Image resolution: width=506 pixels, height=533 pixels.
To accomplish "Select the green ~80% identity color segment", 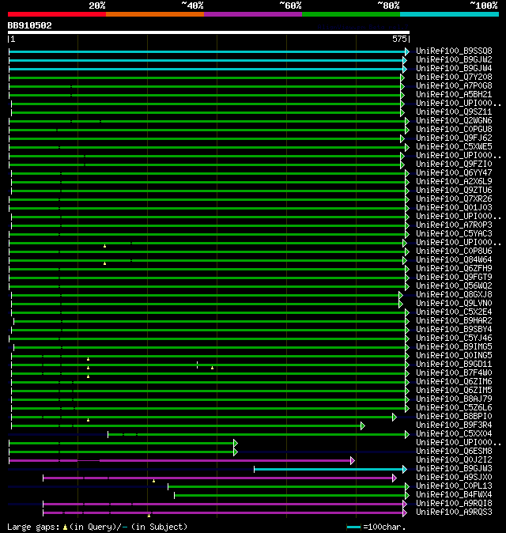I will coord(351,14).
